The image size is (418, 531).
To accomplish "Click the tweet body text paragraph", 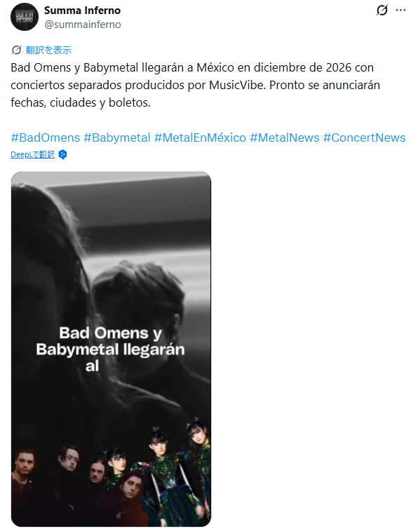I will (x=195, y=85).
